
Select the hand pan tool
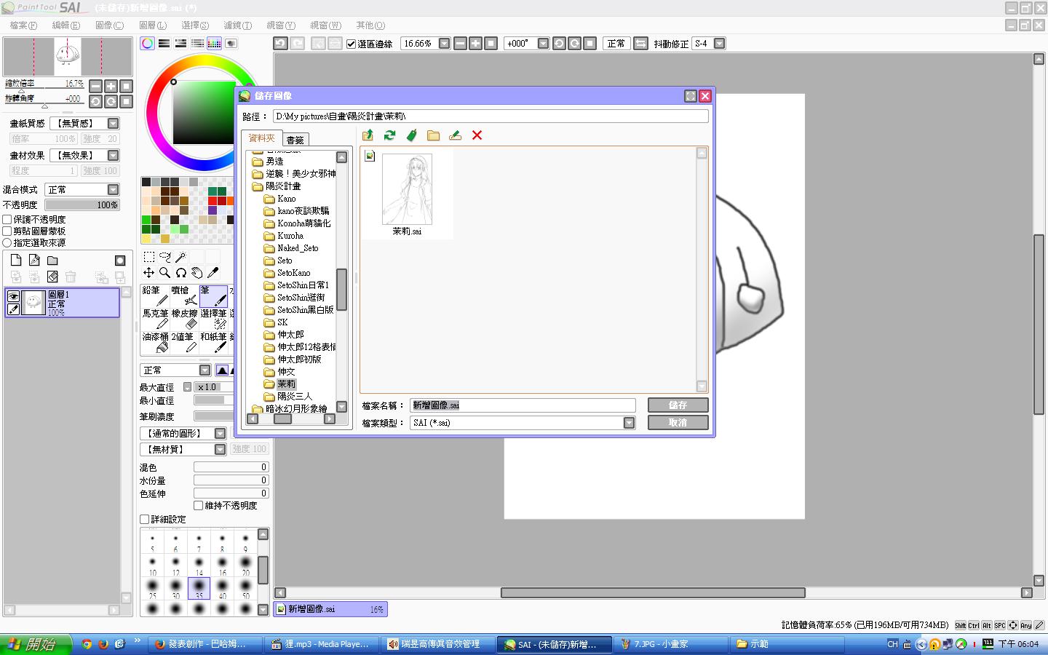click(196, 272)
